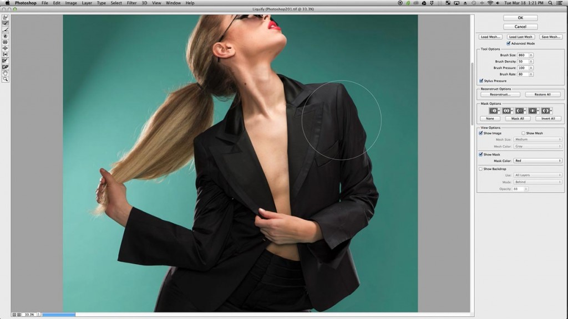Toggle Advanced Mode checkbox
The width and height of the screenshot is (568, 319).
click(x=508, y=43)
